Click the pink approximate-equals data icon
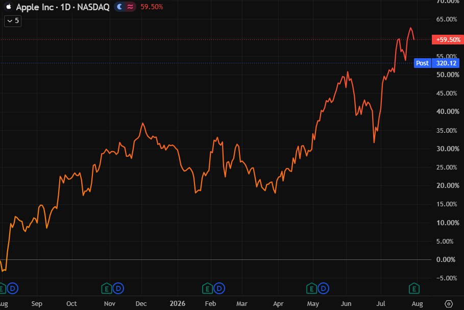Viewport: 464px width, 310px height. click(x=130, y=7)
